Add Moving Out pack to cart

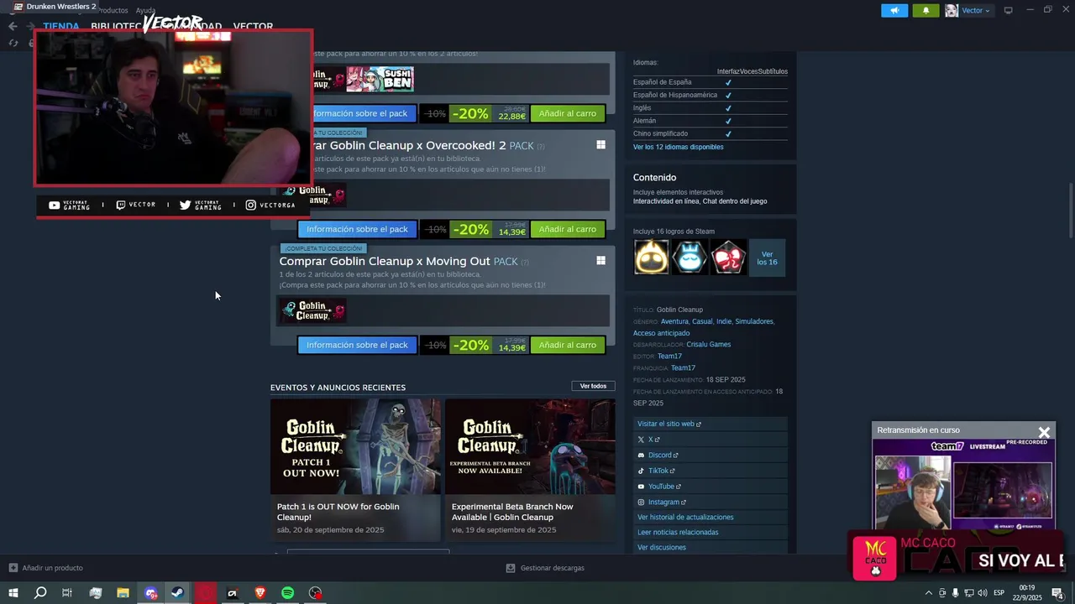pyautogui.click(x=568, y=345)
